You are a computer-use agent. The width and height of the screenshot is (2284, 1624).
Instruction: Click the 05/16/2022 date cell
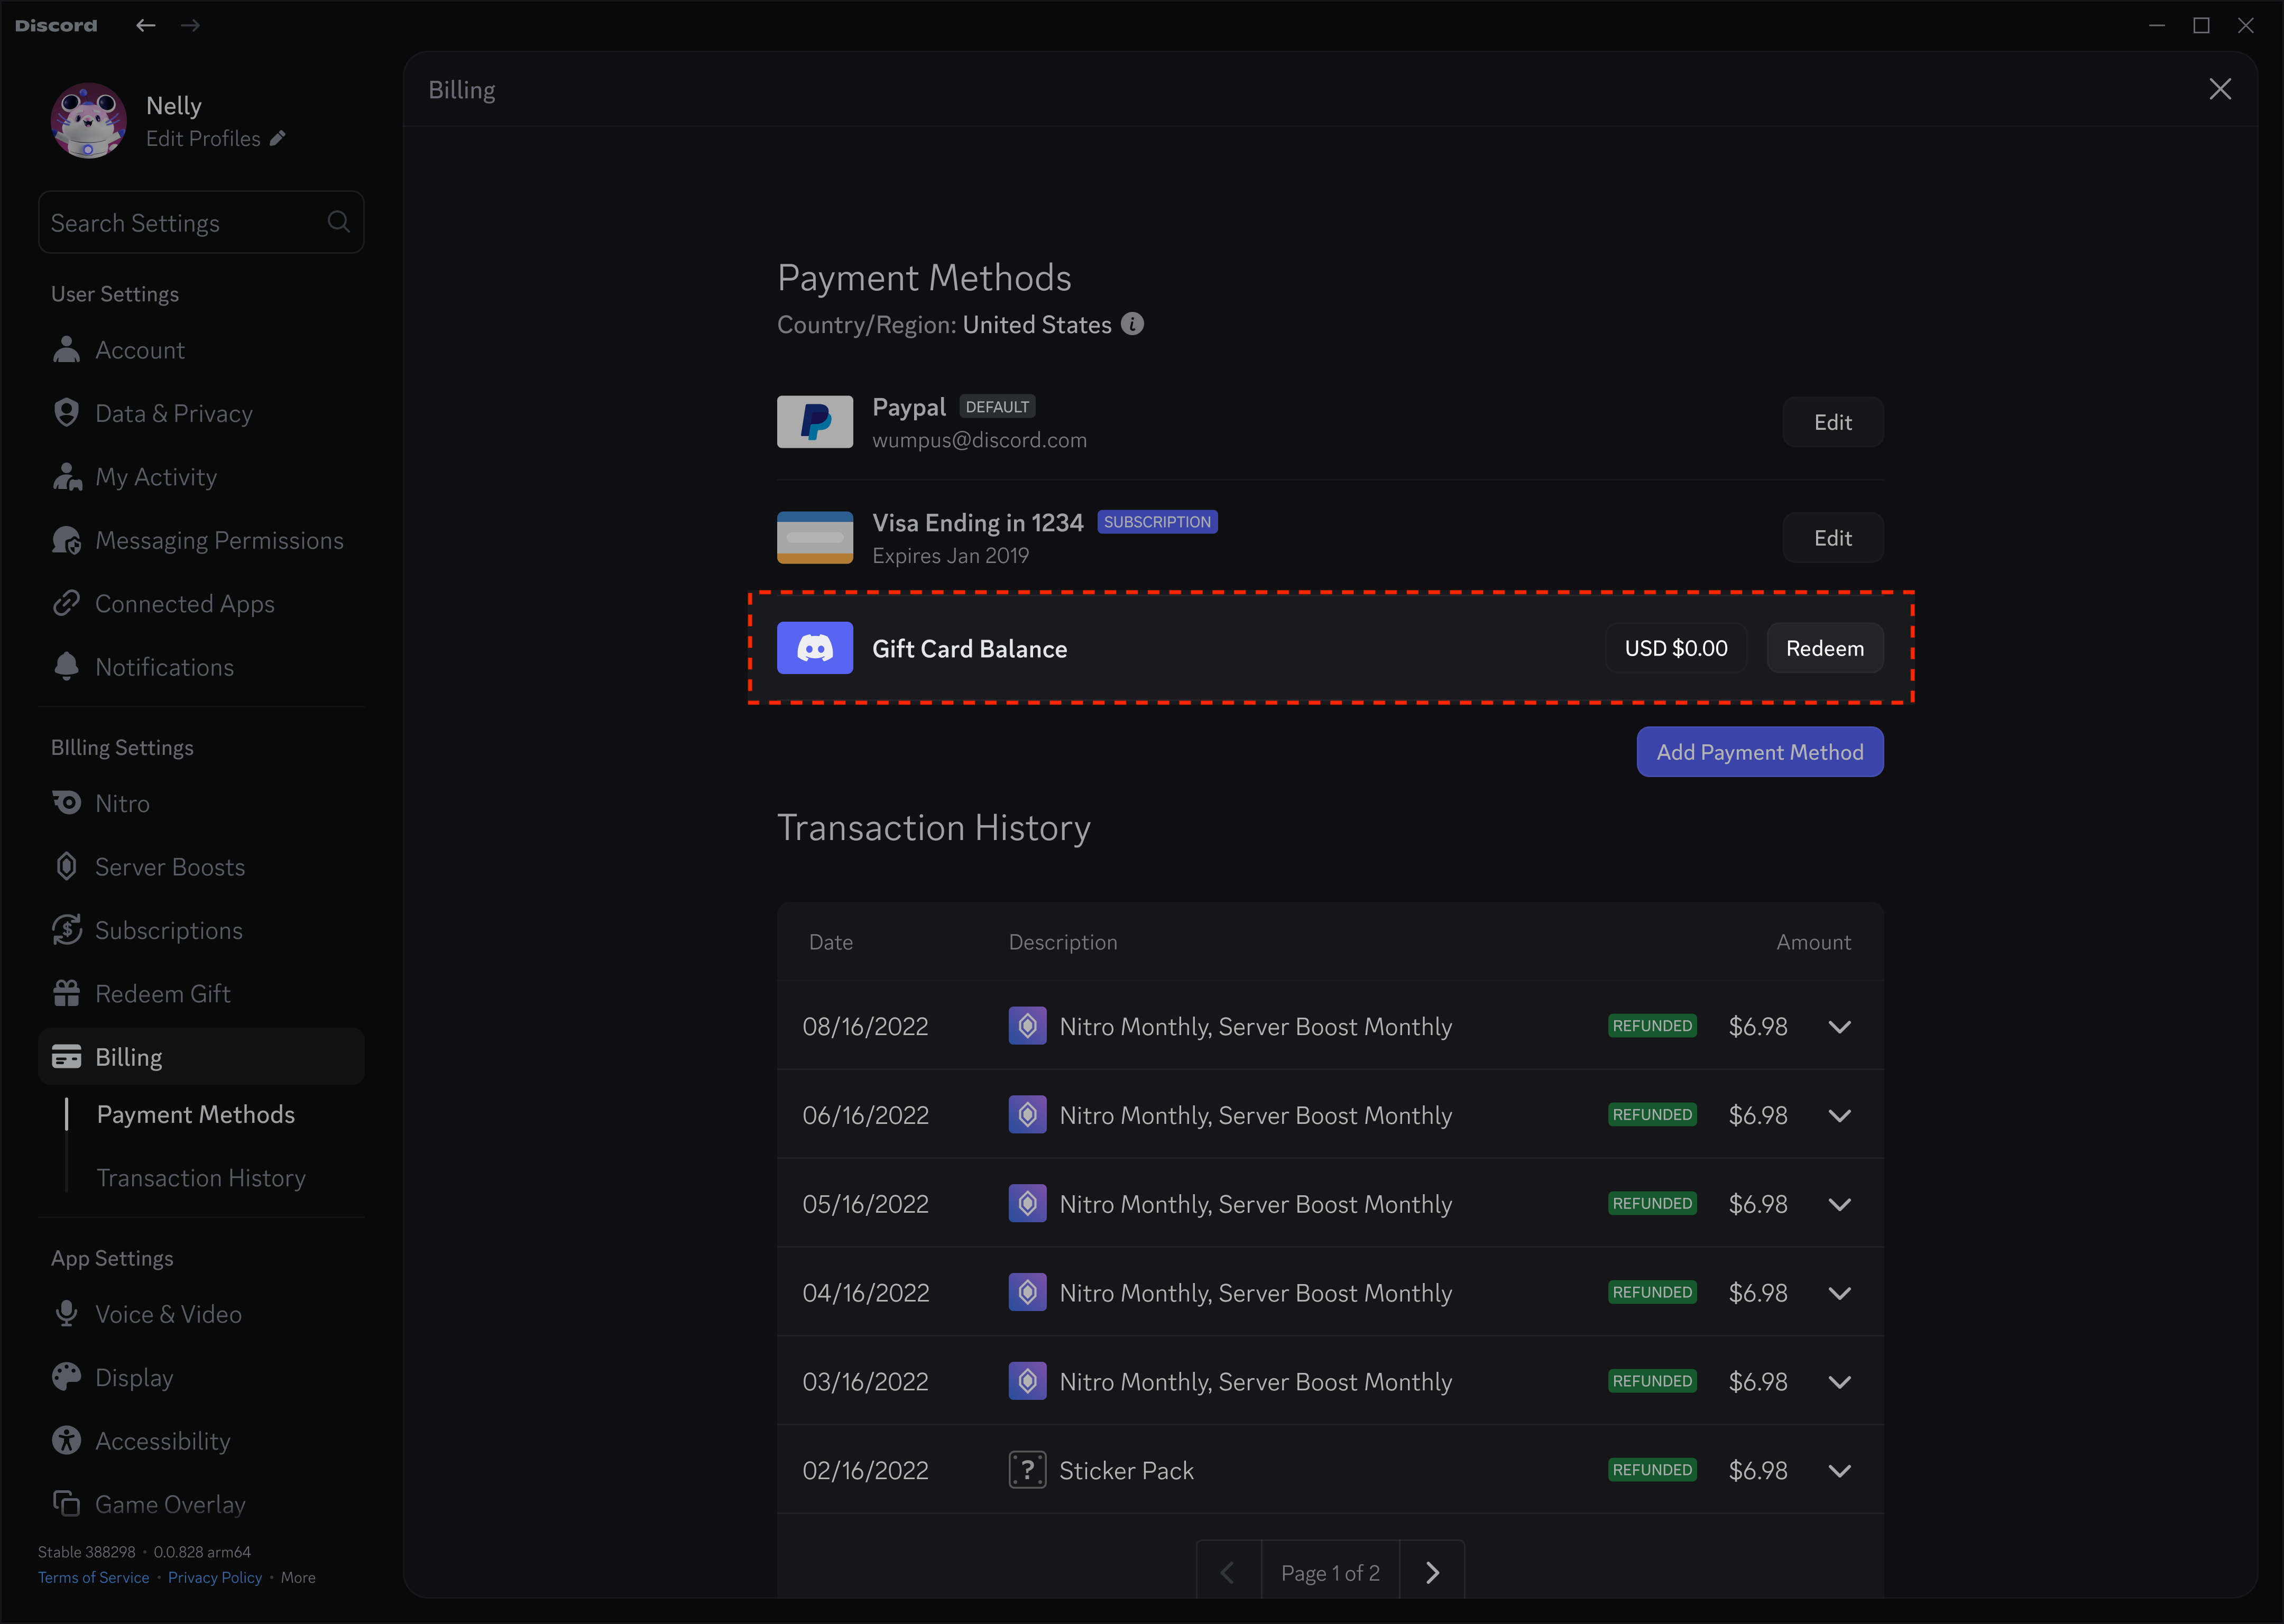click(865, 1204)
